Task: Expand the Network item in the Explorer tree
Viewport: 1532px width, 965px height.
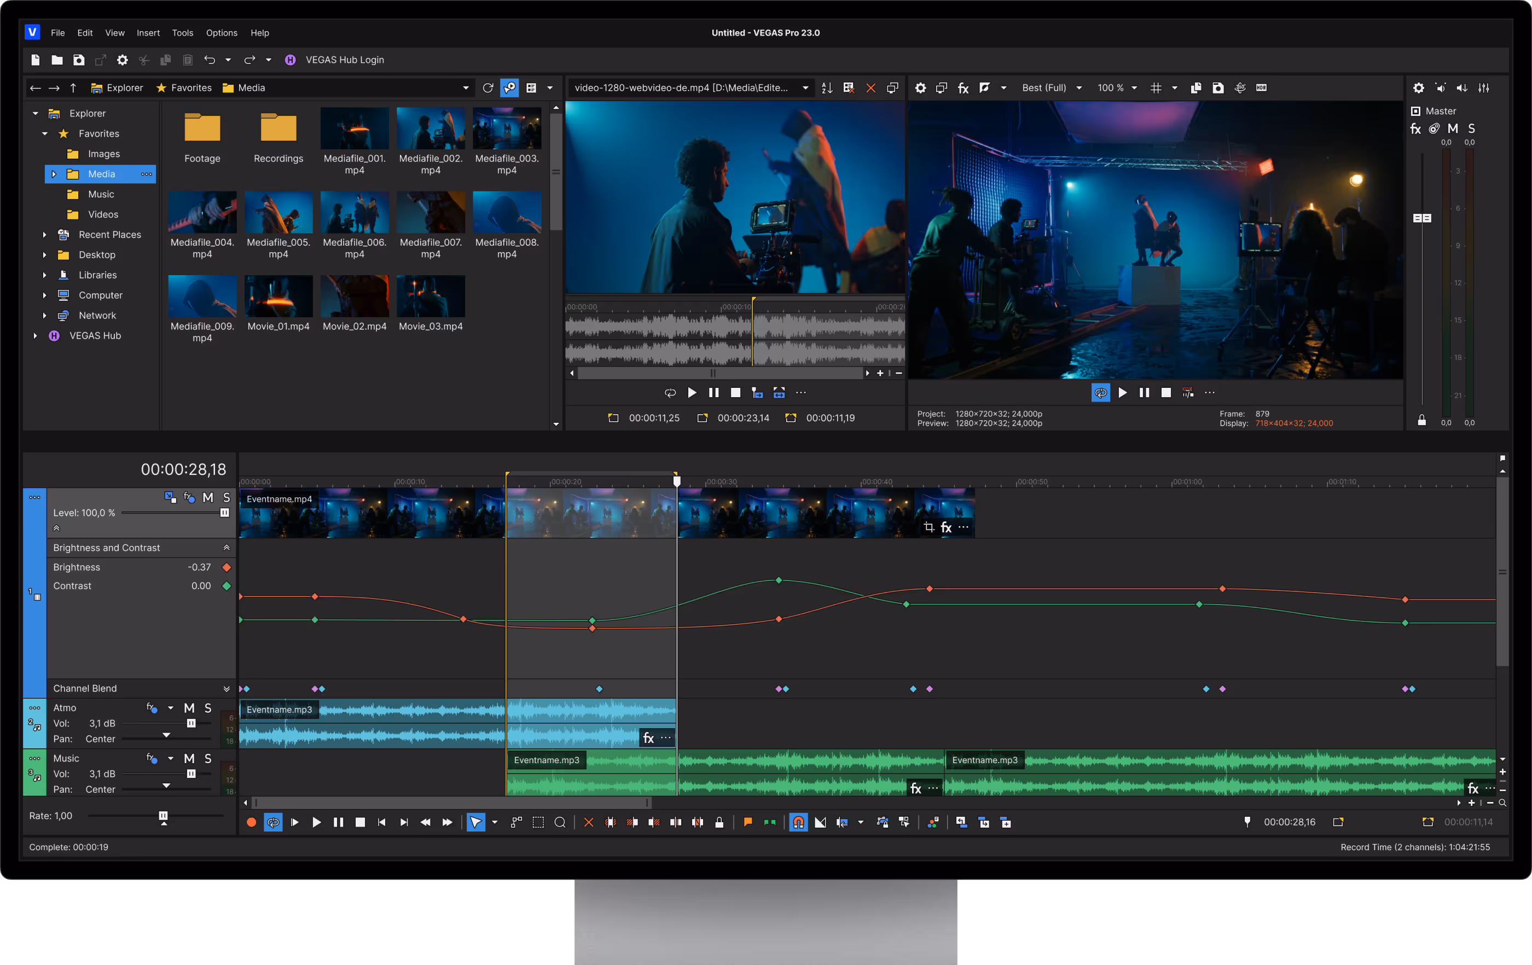Action: coord(44,315)
